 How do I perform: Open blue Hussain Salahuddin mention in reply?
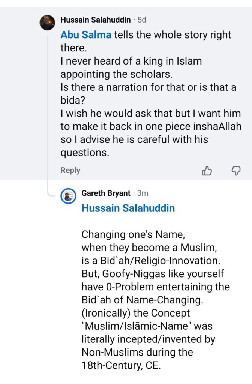[x=128, y=208]
